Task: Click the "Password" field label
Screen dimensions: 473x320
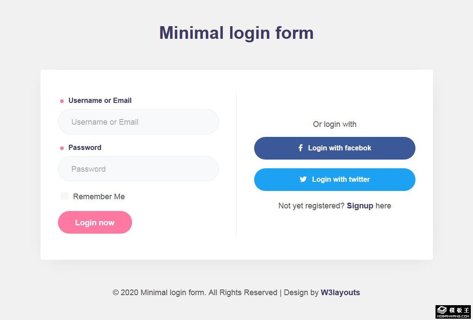Action: 85,148
